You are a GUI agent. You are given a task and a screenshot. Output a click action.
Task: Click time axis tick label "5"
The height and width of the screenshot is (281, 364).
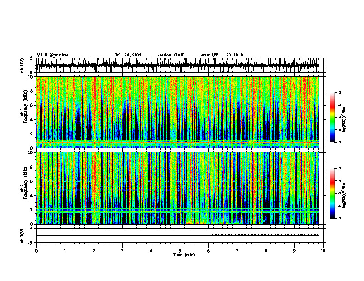(x=180, y=251)
